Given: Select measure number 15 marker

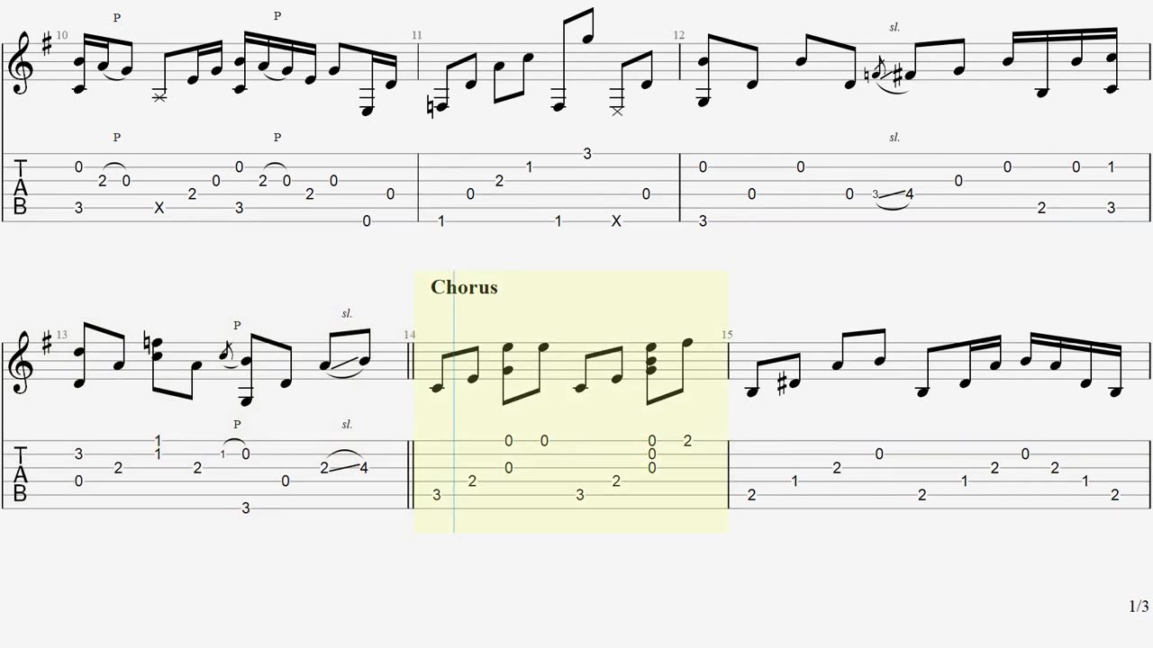Looking at the screenshot, I should pyautogui.click(x=728, y=335).
